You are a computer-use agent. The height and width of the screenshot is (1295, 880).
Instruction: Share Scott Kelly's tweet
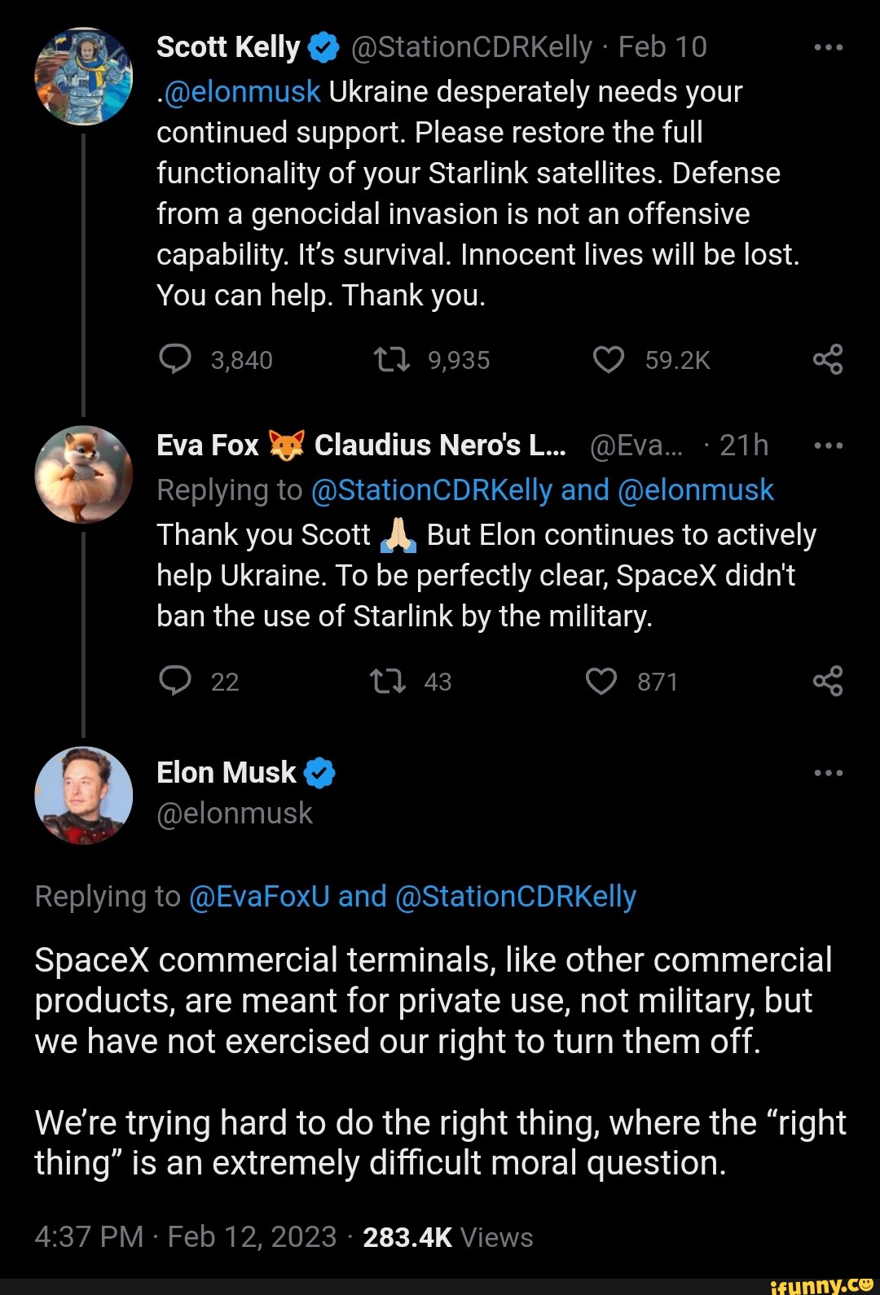pyautogui.click(x=828, y=359)
